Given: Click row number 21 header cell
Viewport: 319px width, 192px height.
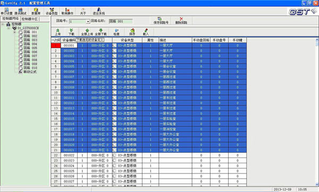Looking at the screenshot, I should click(x=56, y=150).
